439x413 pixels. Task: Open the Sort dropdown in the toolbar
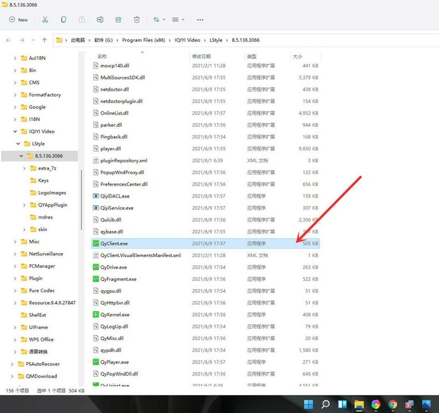coord(158,20)
